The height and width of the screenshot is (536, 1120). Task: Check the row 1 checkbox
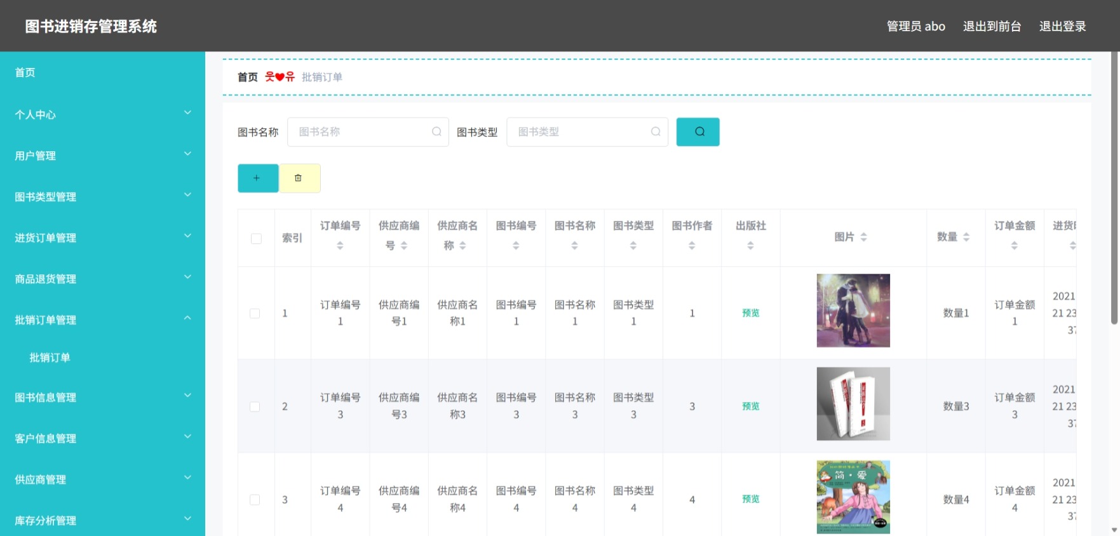point(255,313)
